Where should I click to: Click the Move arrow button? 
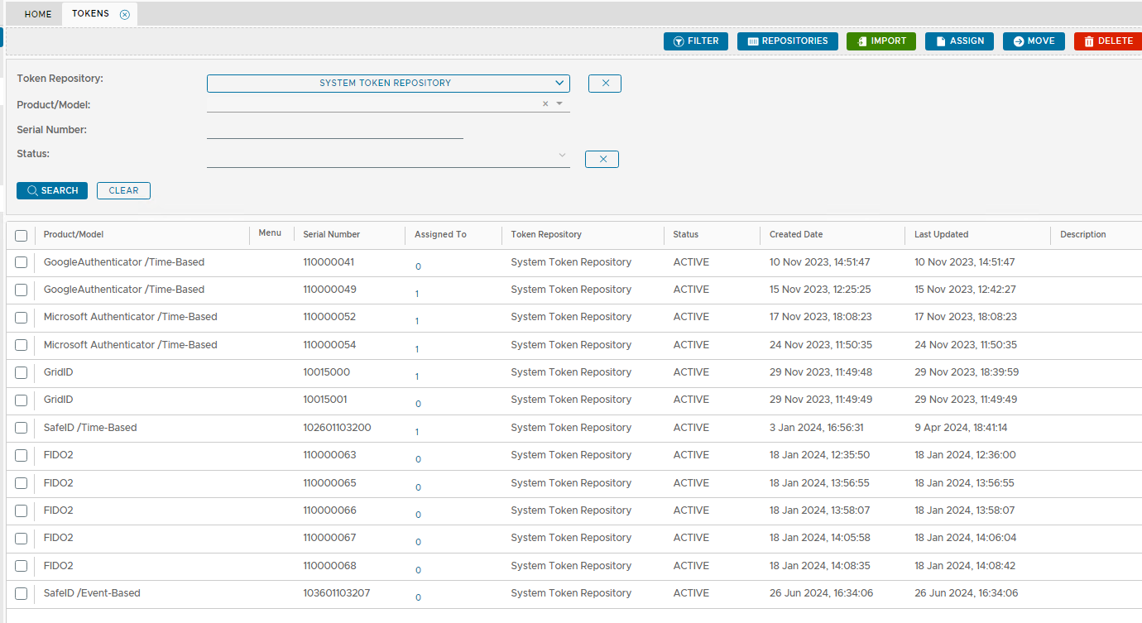click(x=1033, y=41)
